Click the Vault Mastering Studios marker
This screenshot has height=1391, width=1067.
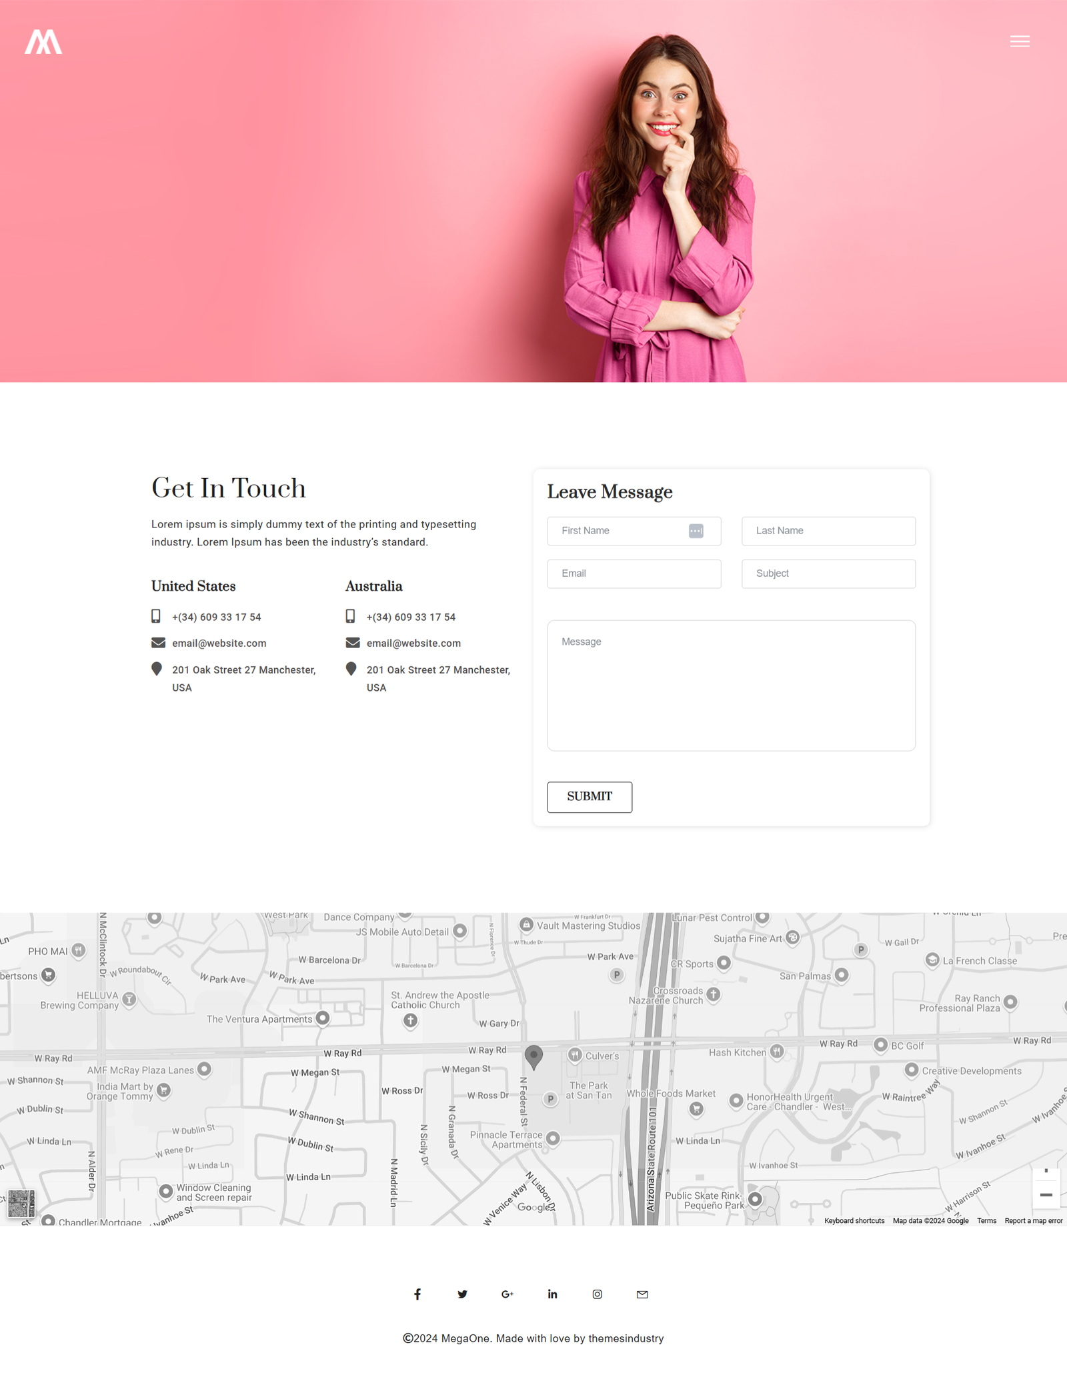click(527, 924)
